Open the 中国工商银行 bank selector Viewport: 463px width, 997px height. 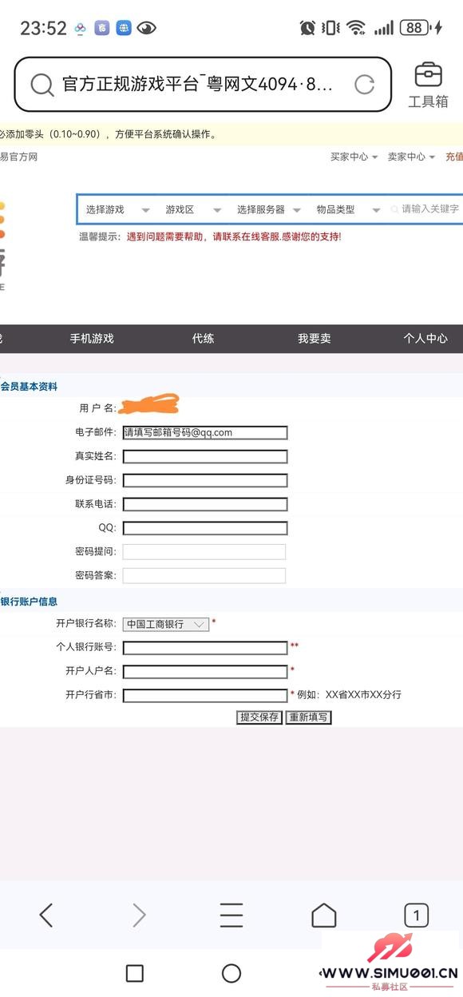166,624
